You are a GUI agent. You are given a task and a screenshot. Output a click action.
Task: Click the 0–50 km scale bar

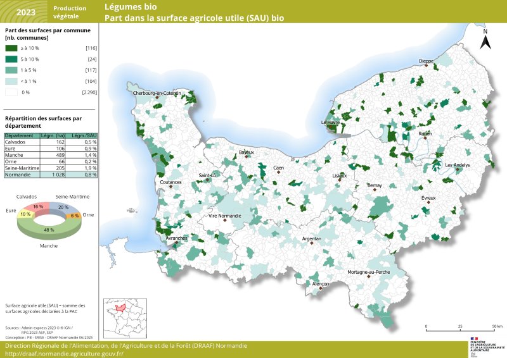click(464, 328)
